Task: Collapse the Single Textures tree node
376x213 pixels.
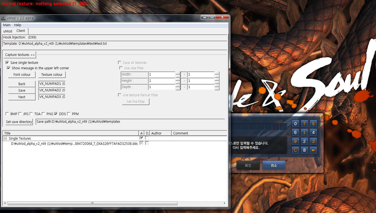Action: point(5,139)
